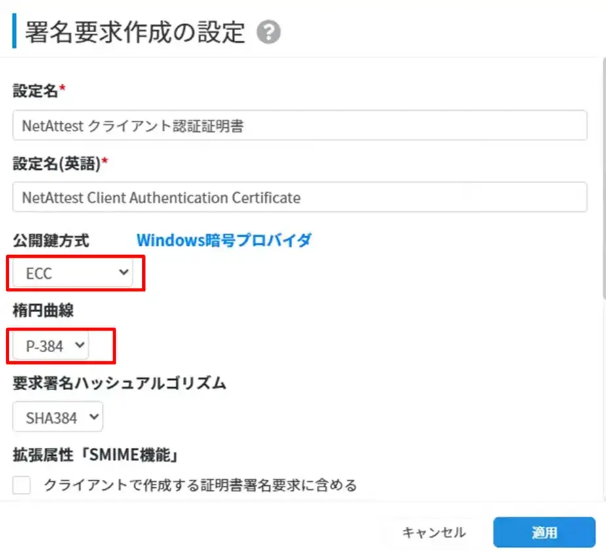Click the 楕円曲線 label
The image size is (606, 560).
click(x=43, y=311)
